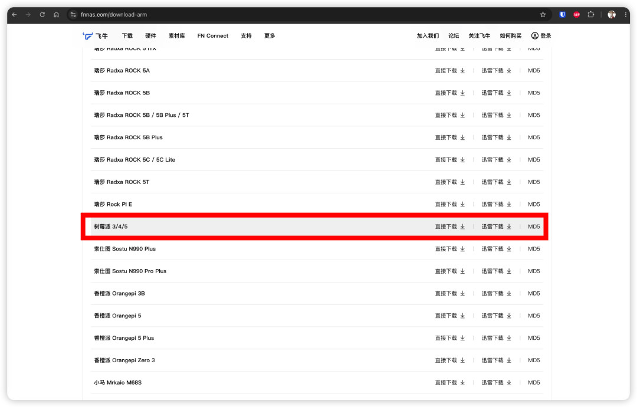Click the browser forward arrow
This screenshot has height=407, width=637.
28,15
